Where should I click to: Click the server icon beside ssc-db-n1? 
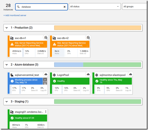pos(12,38)
